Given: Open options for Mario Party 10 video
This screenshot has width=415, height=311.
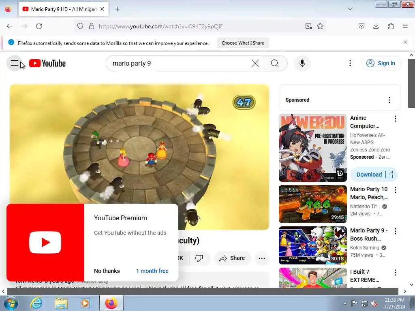Looking at the screenshot, I should point(396,190).
